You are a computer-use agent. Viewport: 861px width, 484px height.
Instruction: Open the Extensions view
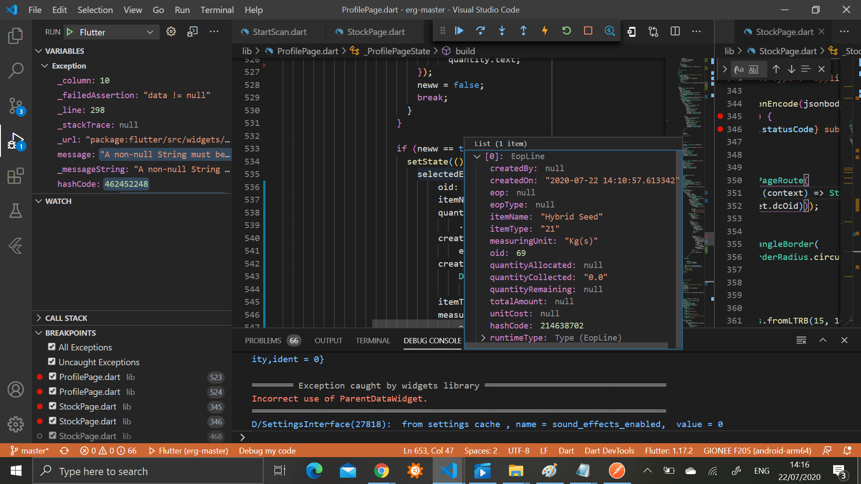point(16,176)
